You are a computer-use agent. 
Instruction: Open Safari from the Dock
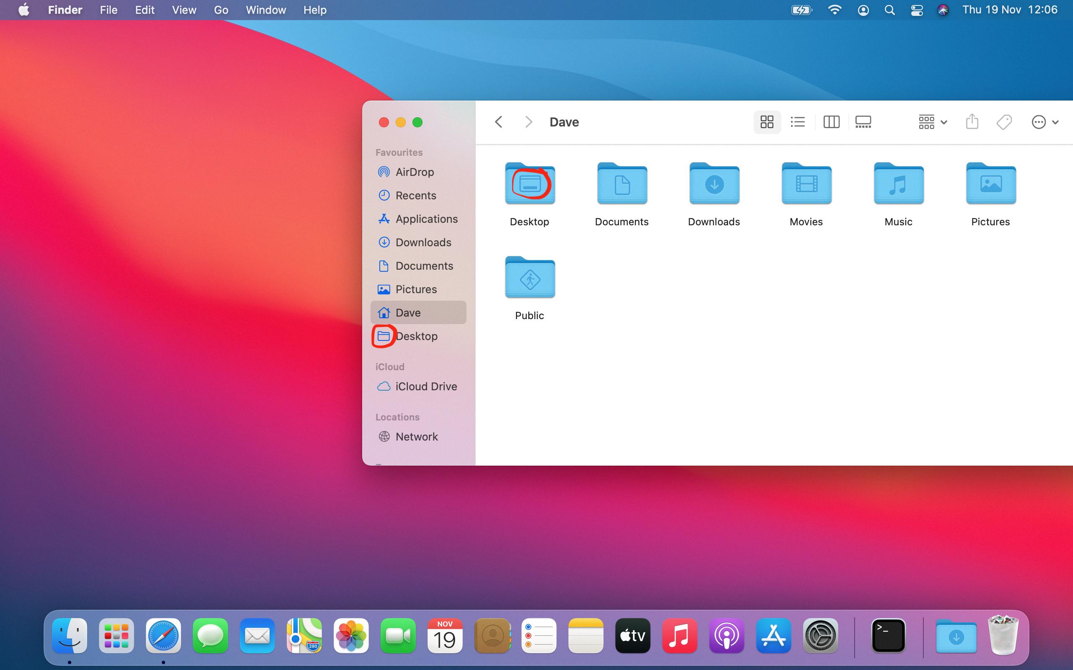point(163,636)
